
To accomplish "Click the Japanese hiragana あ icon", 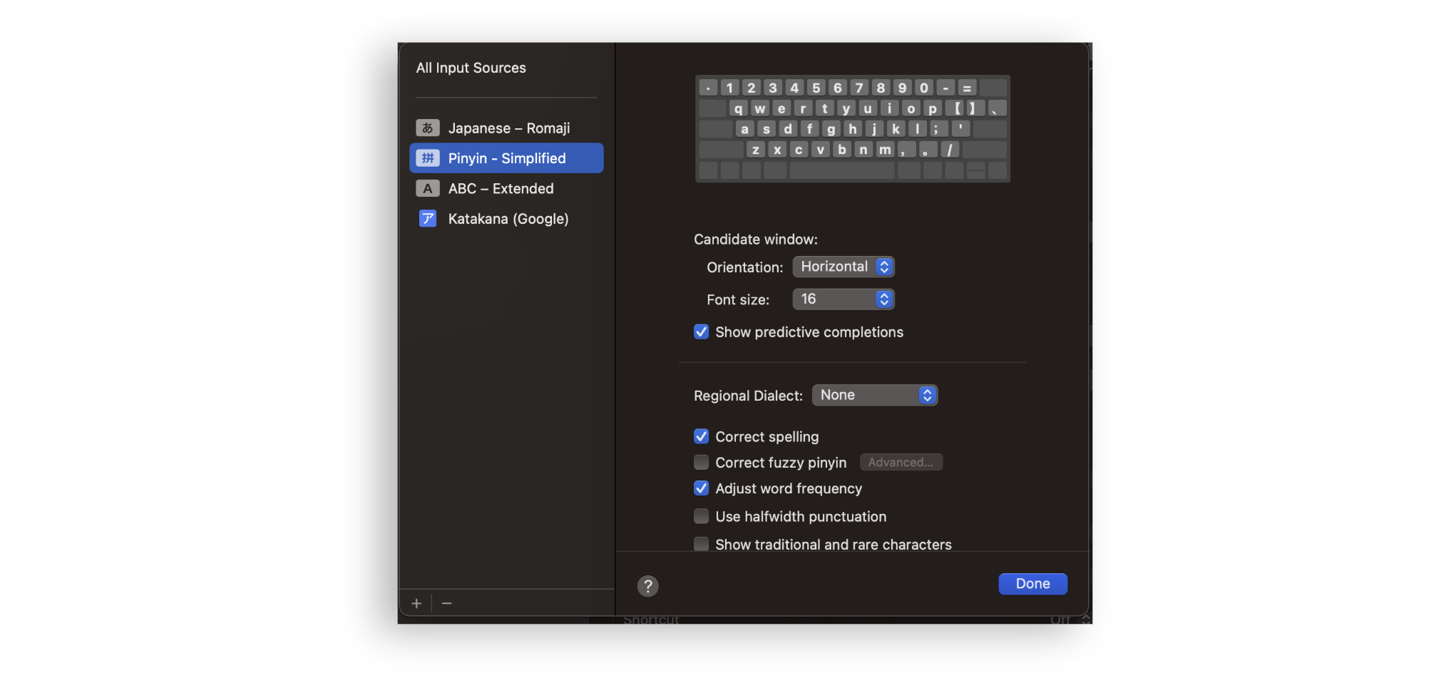I will 428,128.
